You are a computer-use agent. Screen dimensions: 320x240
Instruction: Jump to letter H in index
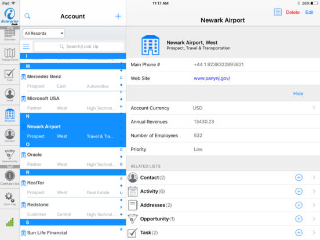pyautogui.click(x=121, y=106)
